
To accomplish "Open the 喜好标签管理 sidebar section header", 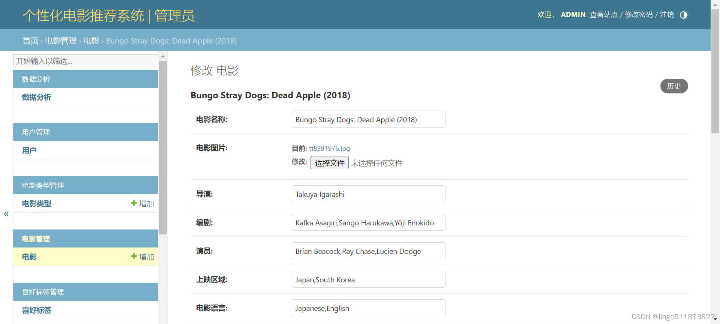I will point(43,292).
